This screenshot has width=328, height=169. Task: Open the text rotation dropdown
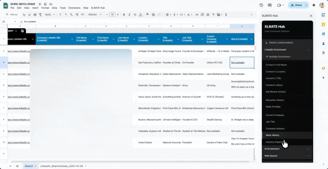click(x=189, y=14)
